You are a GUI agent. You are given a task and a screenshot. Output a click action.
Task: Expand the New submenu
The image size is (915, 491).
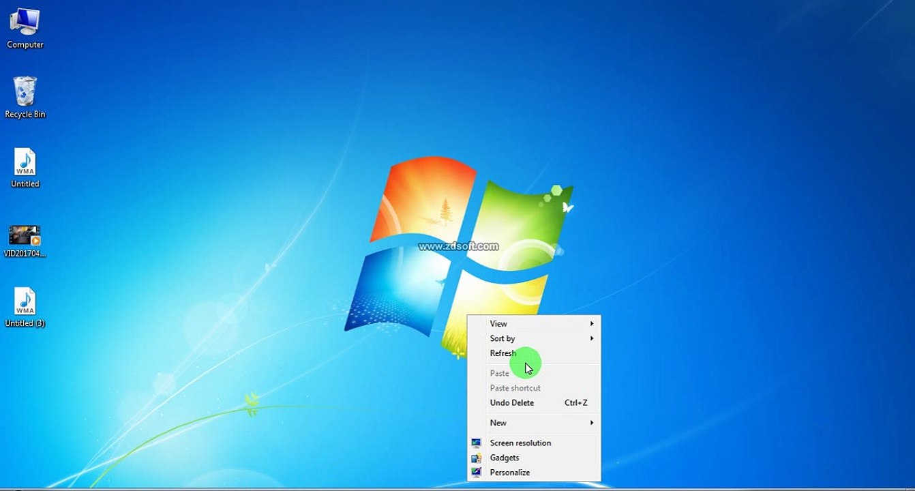(x=534, y=423)
